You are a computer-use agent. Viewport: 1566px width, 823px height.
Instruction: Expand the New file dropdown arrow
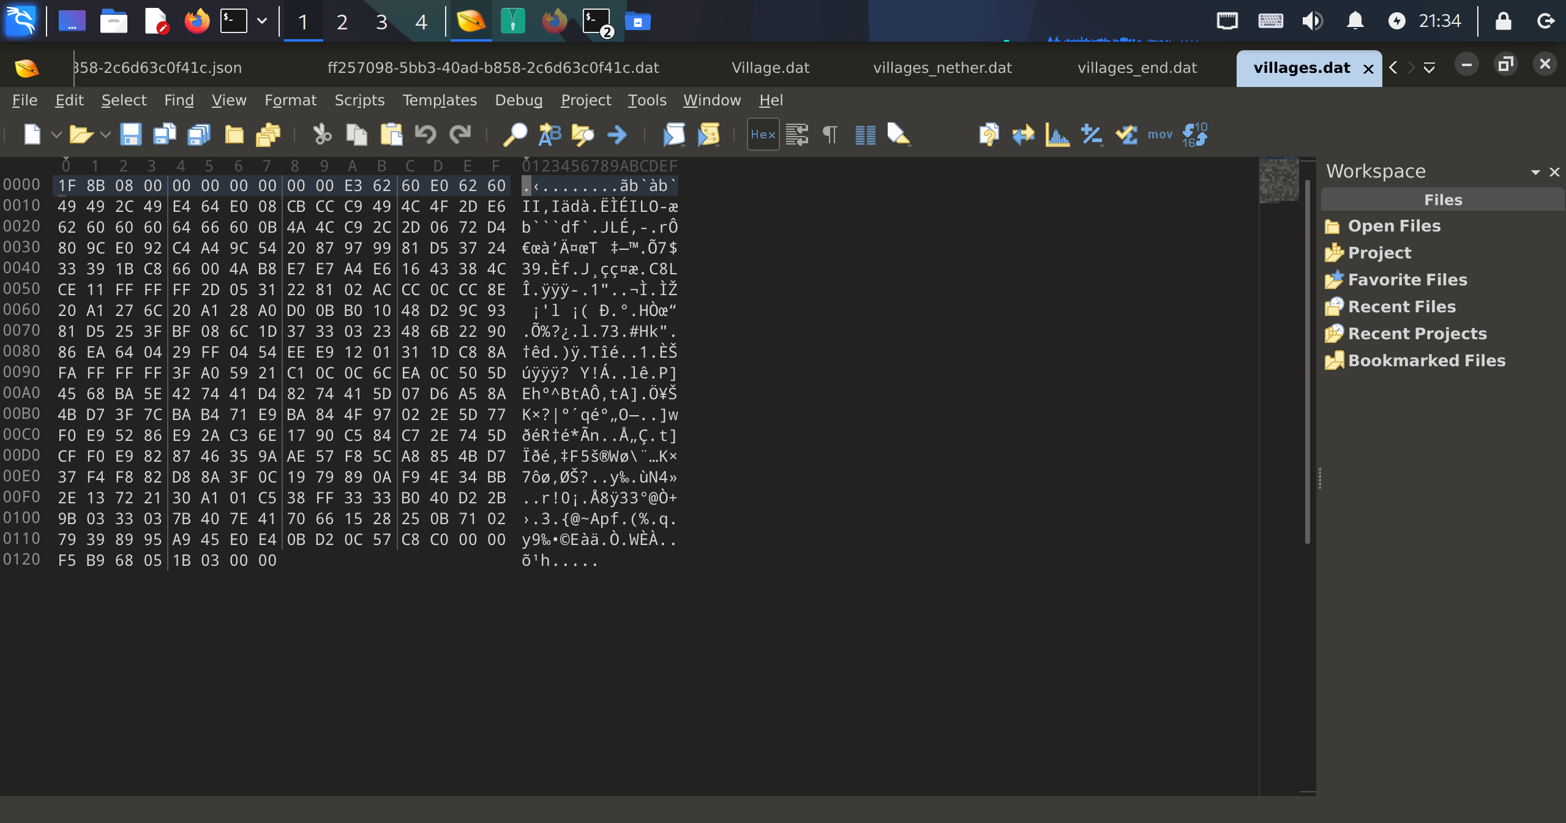(x=56, y=134)
